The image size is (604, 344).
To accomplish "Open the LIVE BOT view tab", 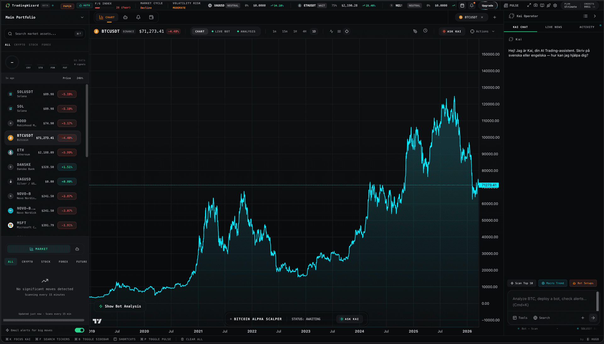I will click(x=221, y=31).
